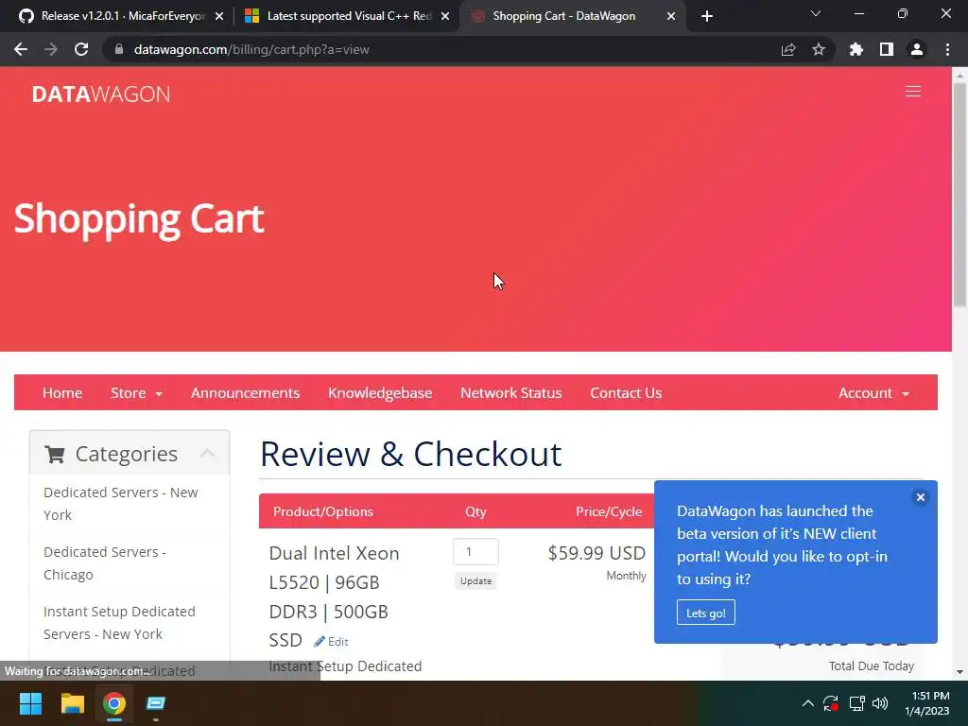Share this page via the share icon

[x=788, y=49]
